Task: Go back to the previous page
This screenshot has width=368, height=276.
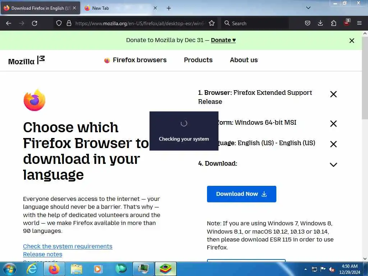Action: (x=9, y=23)
